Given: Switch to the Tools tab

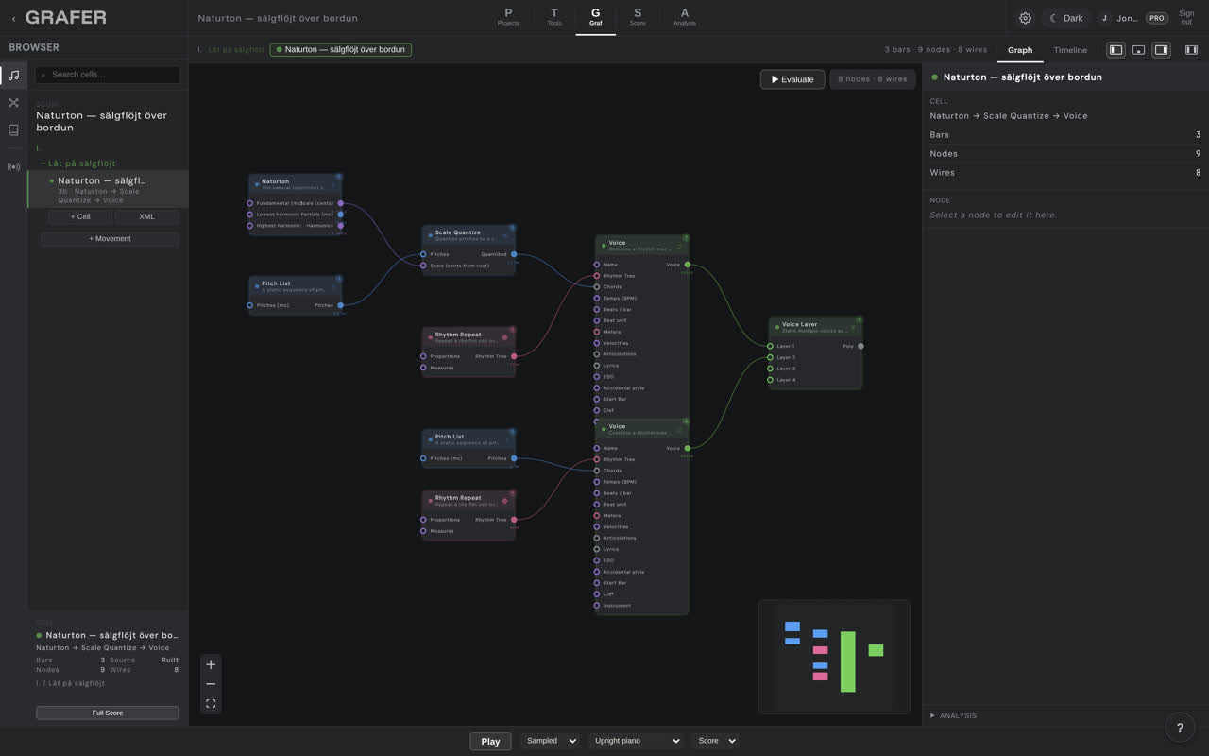Looking at the screenshot, I should pyautogui.click(x=554, y=17).
